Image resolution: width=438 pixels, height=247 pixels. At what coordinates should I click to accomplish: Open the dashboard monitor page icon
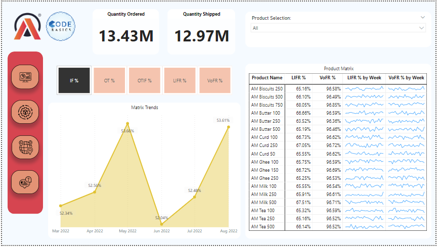(25, 77)
